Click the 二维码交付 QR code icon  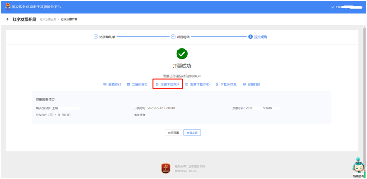click(128, 85)
